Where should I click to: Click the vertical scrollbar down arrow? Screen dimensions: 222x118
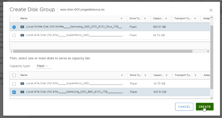[212, 98]
